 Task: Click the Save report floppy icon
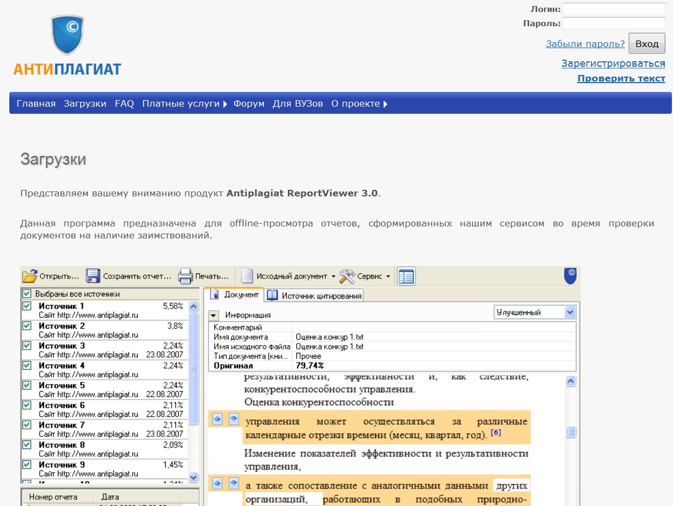[x=93, y=276]
